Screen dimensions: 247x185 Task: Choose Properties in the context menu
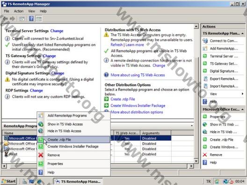tap(74, 164)
